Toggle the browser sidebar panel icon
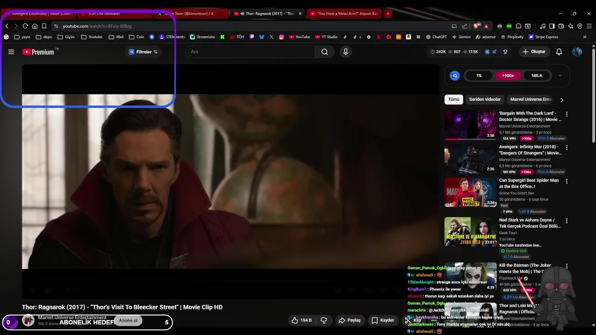Screen dimensions: 596x335 tap(552, 26)
